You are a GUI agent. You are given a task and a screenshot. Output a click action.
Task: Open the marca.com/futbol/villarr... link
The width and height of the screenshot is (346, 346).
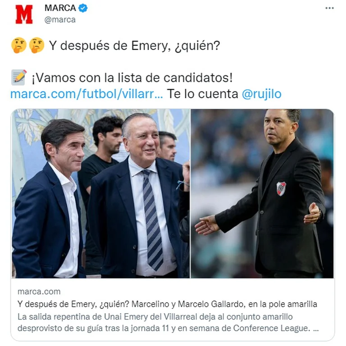click(86, 94)
